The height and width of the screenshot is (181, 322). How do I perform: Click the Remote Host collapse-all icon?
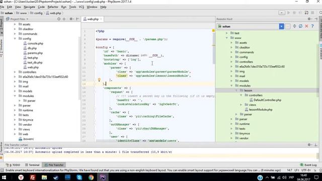[294, 26]
